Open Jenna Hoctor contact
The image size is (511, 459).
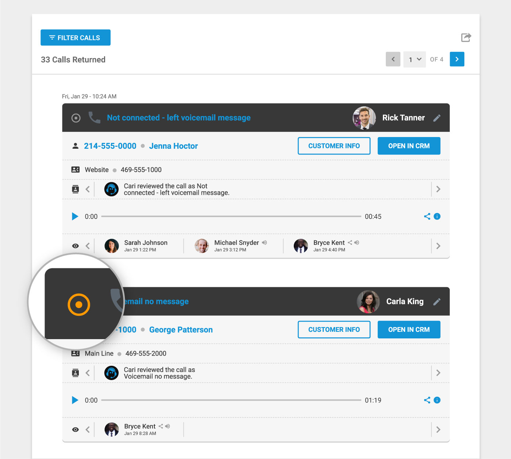click(173, 146)
